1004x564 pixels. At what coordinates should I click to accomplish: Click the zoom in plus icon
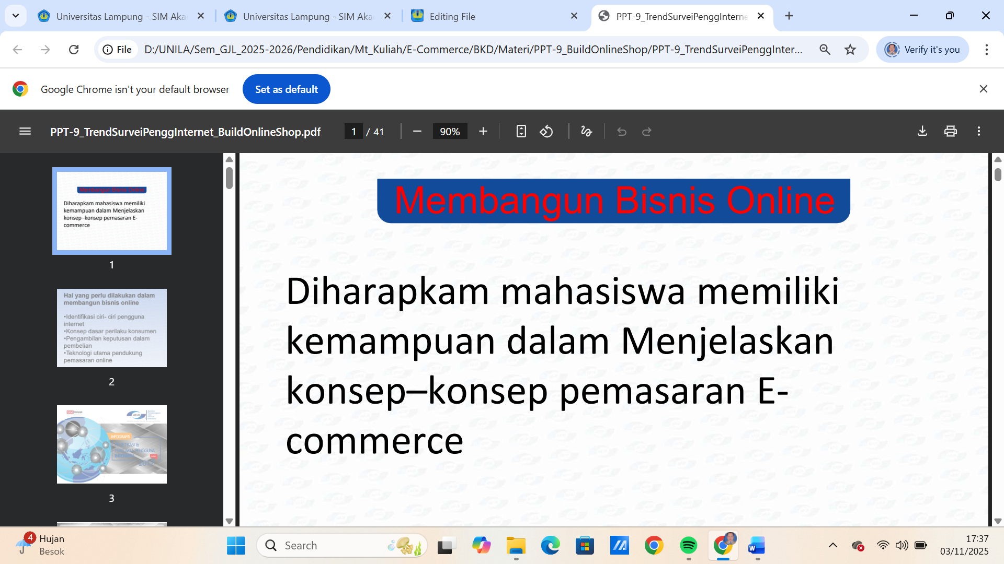click(x=483, y=132)
